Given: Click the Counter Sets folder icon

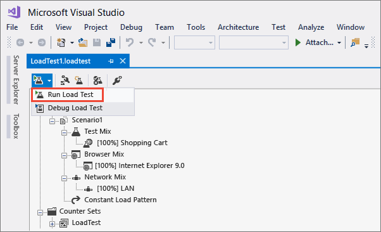Looking at the screenshot, I should pyautogui.click(x=52, y=211).
